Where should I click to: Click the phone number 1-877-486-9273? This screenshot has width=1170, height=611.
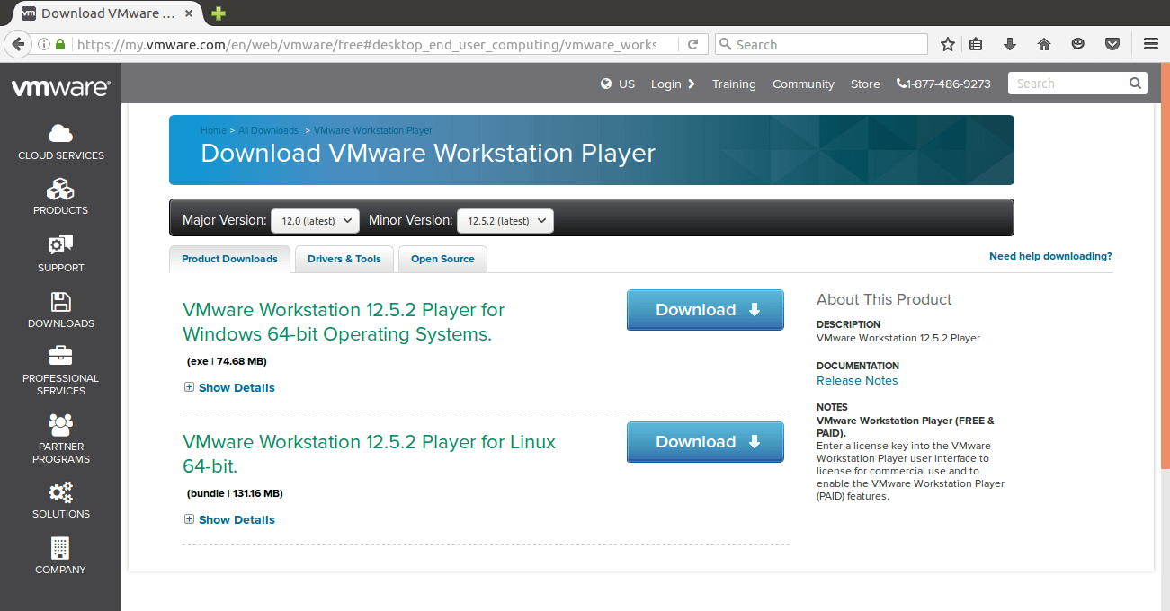tap(943, 84)
